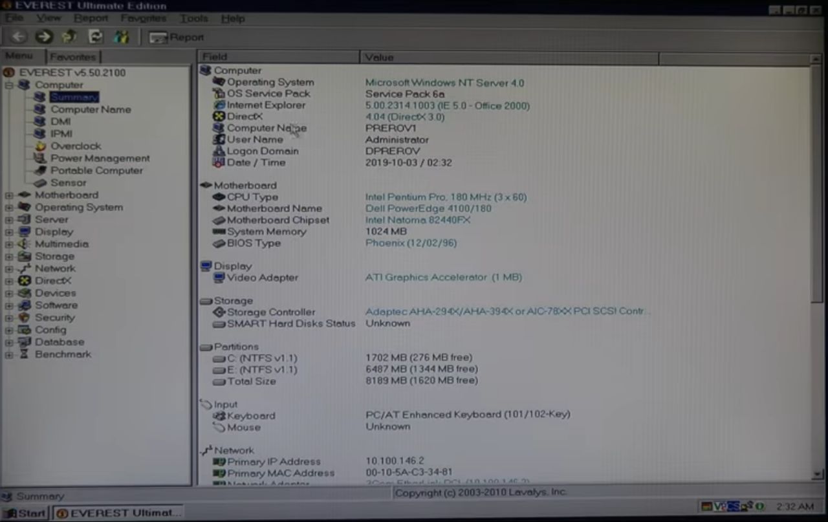Viewport: 828px width, 522px height.
Task: Select Portable Computer tree item
Action: coord(97,171)
